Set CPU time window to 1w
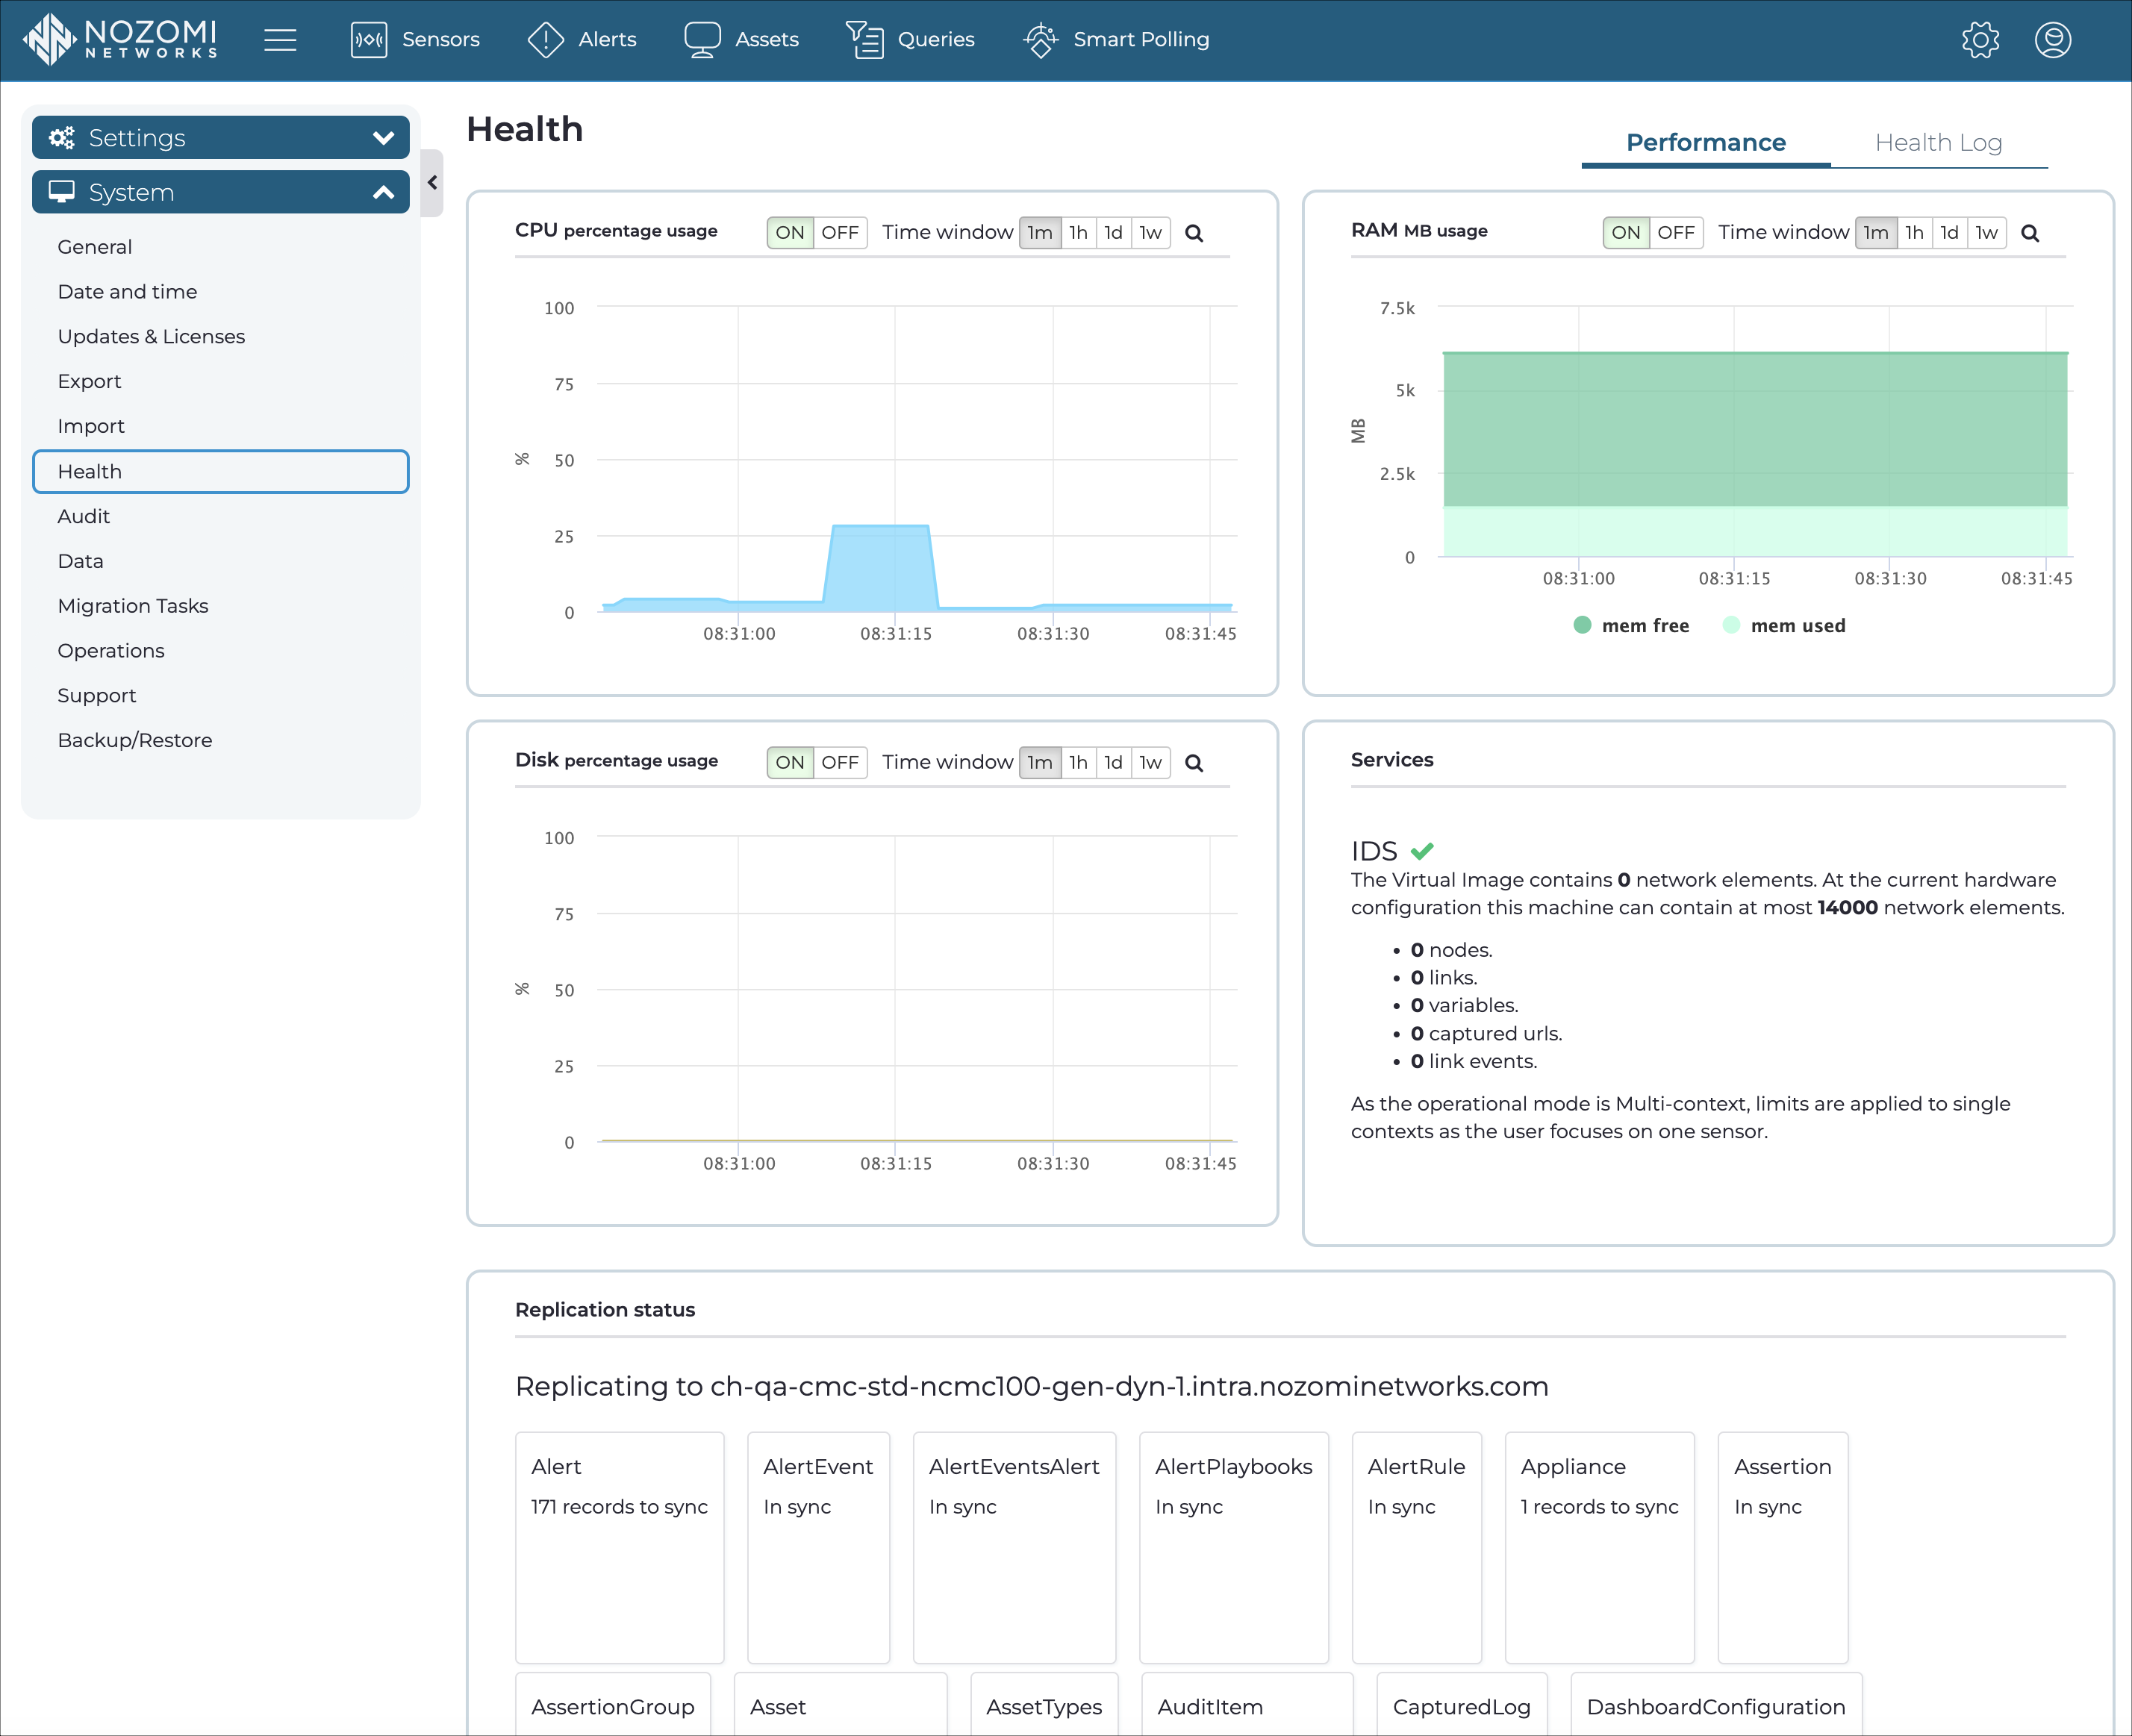Image resolution: width=2132 pixels, height=1736 pixels. [x=1151, y=233]
